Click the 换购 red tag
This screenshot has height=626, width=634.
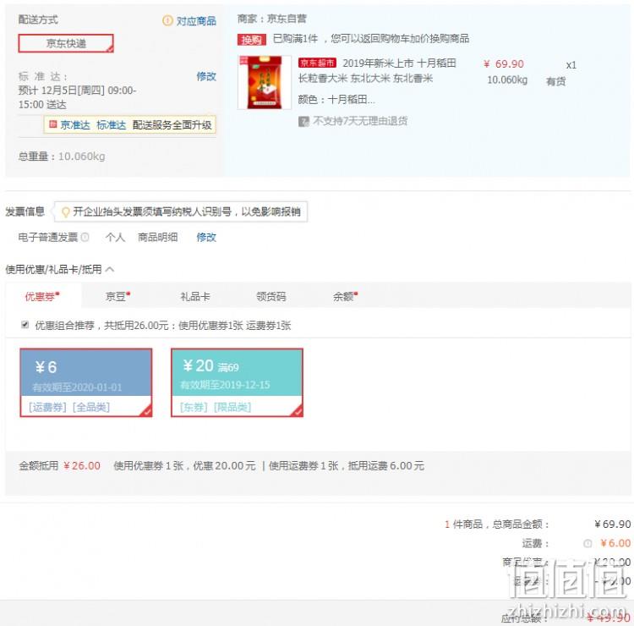[x=252, y=40]
